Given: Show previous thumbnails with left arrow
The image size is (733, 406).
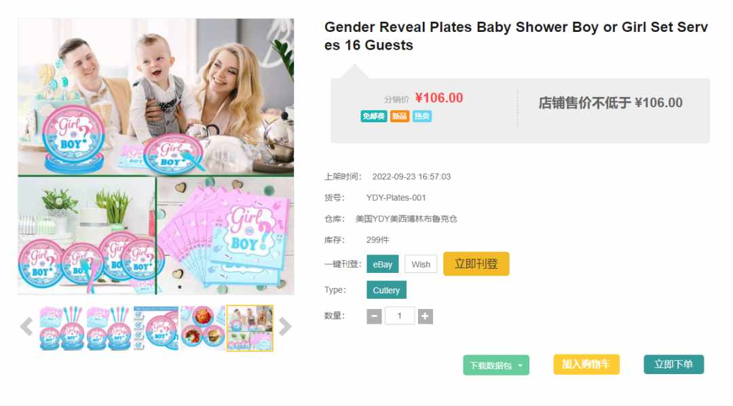Looking at the screenshot, I should [x=26, y=327].
